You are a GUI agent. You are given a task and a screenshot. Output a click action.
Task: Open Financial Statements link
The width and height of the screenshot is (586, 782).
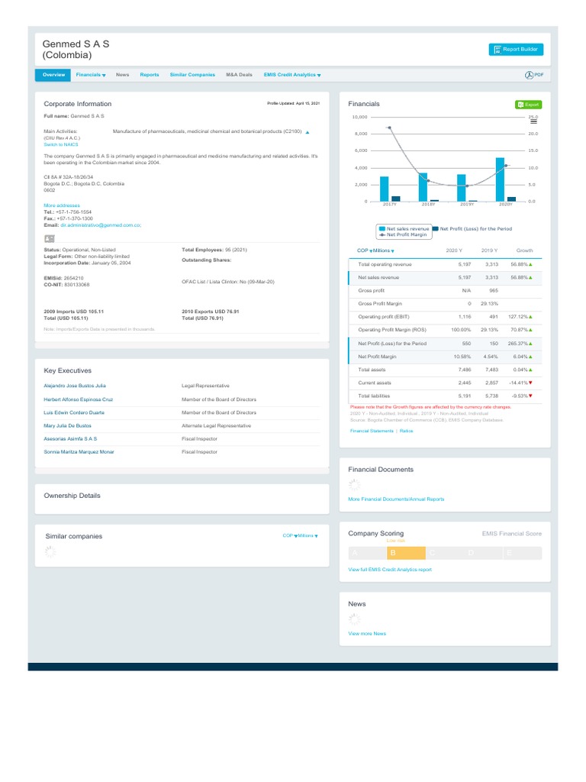pos(372,431)
